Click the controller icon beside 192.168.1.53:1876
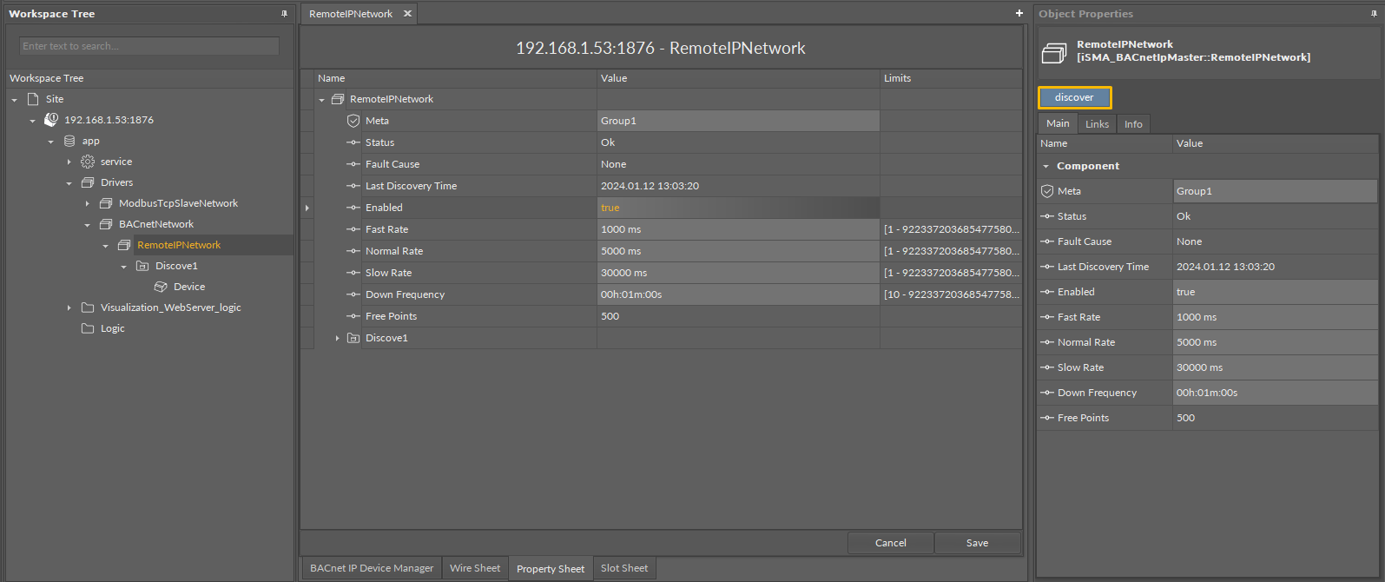The width and height of the screenshot is (1385, 582). point(51,120)
